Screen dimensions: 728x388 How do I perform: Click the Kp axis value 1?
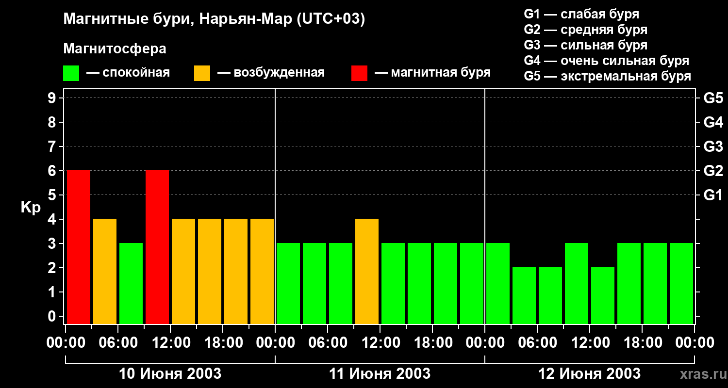point(53,292)
